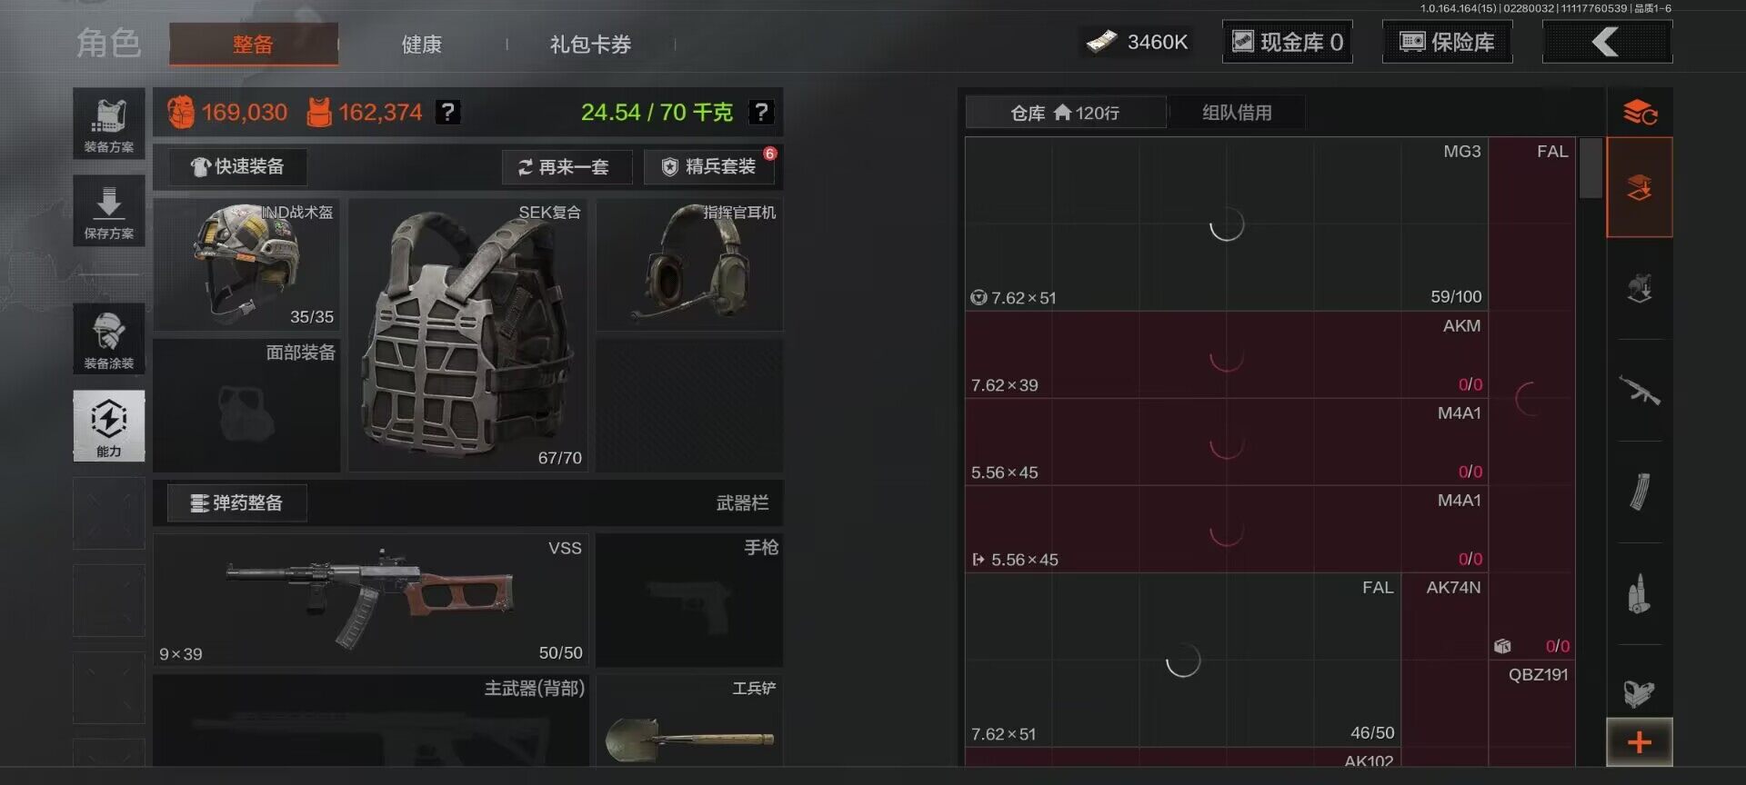Screen dimensions: 1746x785
Task: Open the 能力 ability icon
Action: 109,426
